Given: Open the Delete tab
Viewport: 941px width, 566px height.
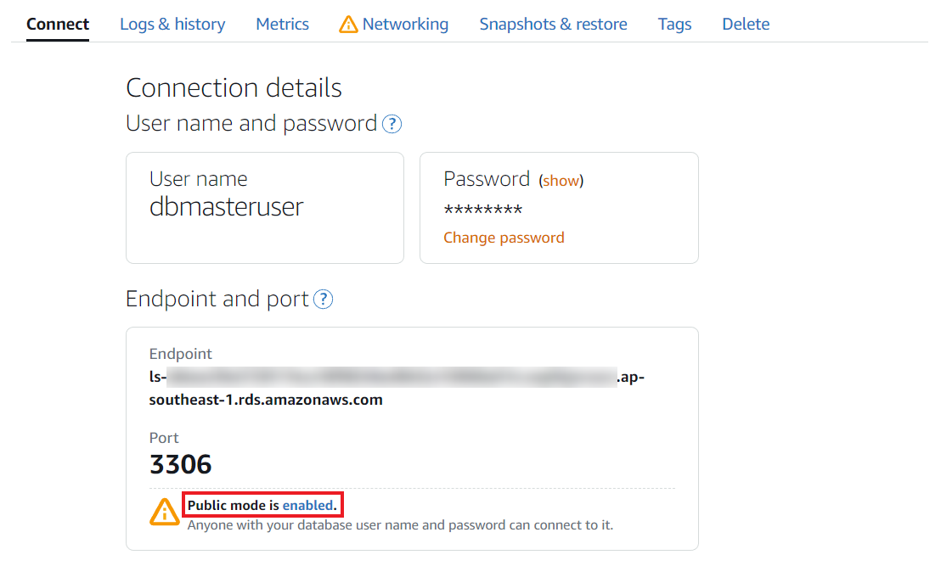Looking at the screenshot, I should point(746,24).
